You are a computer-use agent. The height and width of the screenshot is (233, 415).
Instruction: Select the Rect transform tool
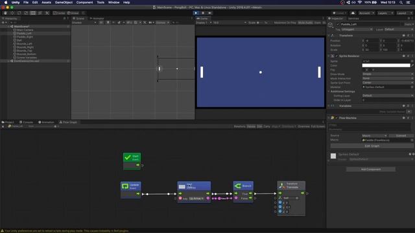click(33, 13)
